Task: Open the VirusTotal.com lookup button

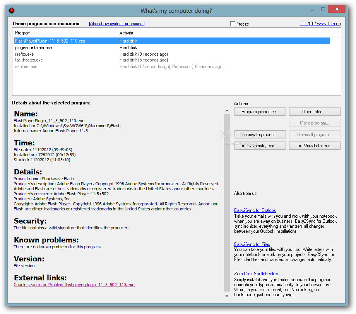Action: (x=315, y=146)
